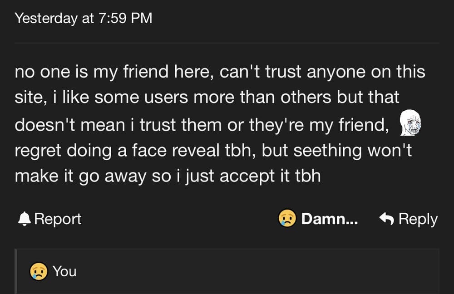The width and height of the screenshot is (454, 294).
Task: Open reactions list by clicking "You"
Action: (64, 271)
